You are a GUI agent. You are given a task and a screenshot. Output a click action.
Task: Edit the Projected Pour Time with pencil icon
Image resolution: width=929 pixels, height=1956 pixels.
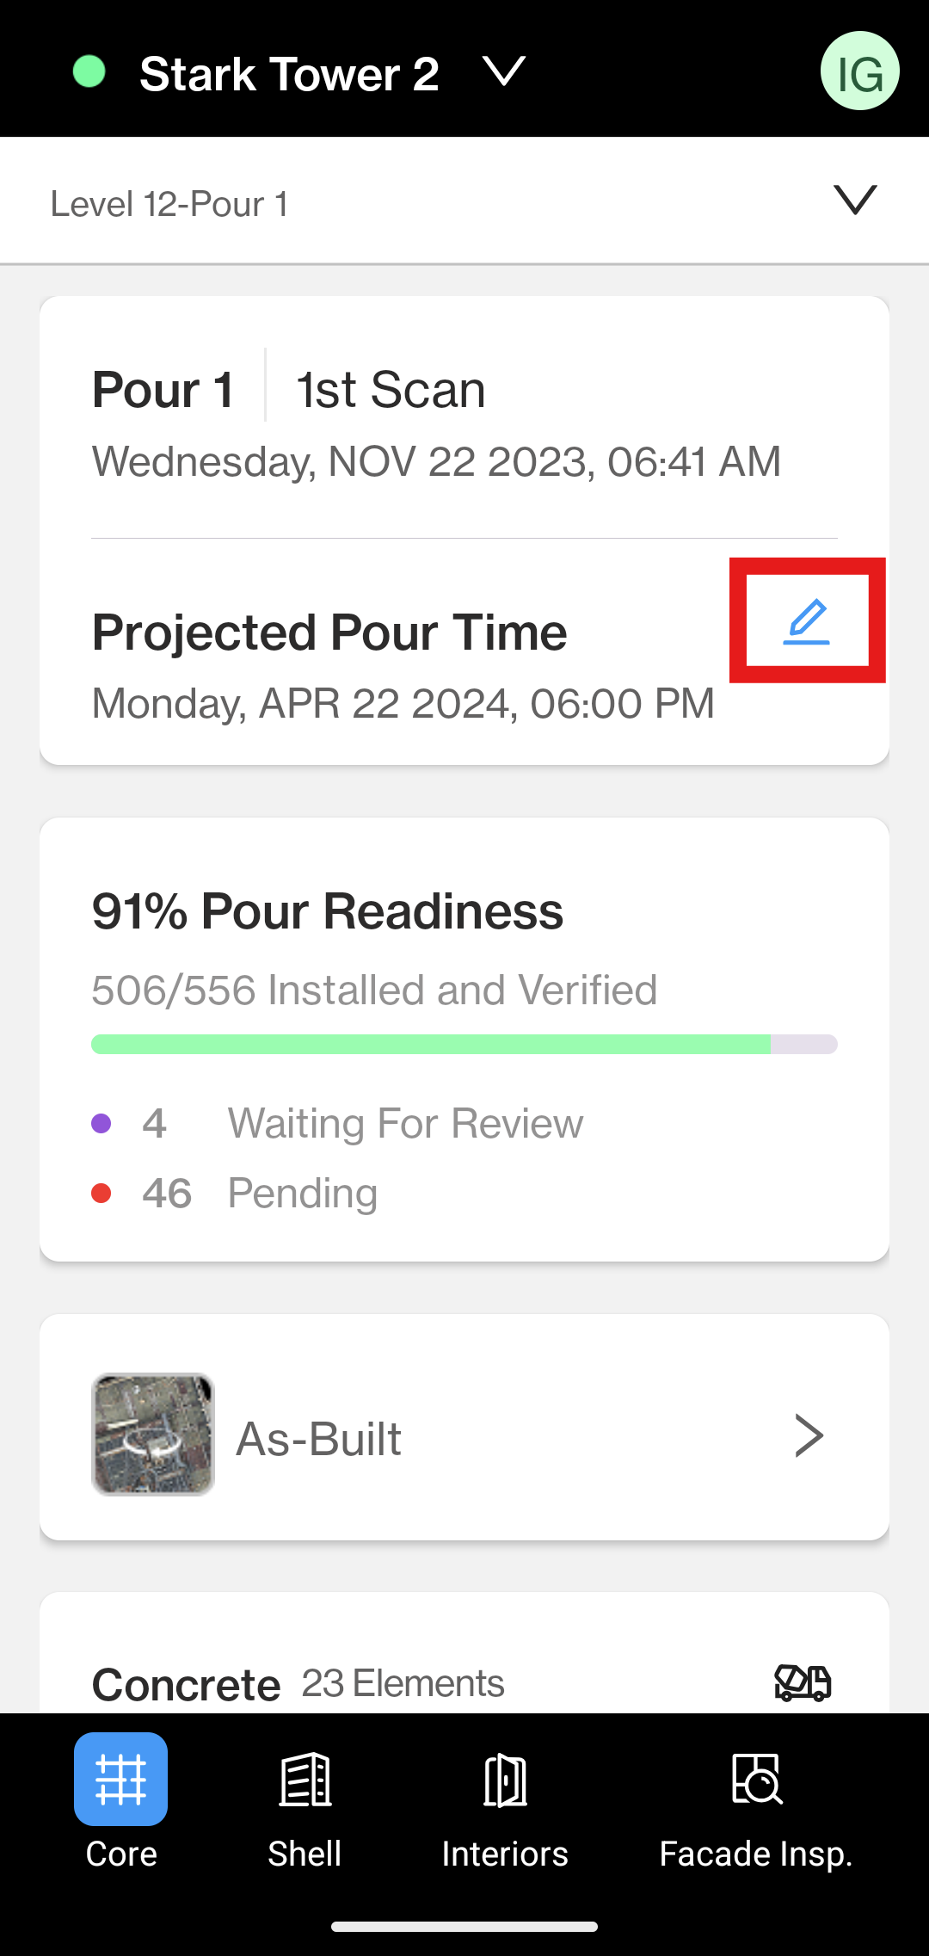(x=807, y=621)
